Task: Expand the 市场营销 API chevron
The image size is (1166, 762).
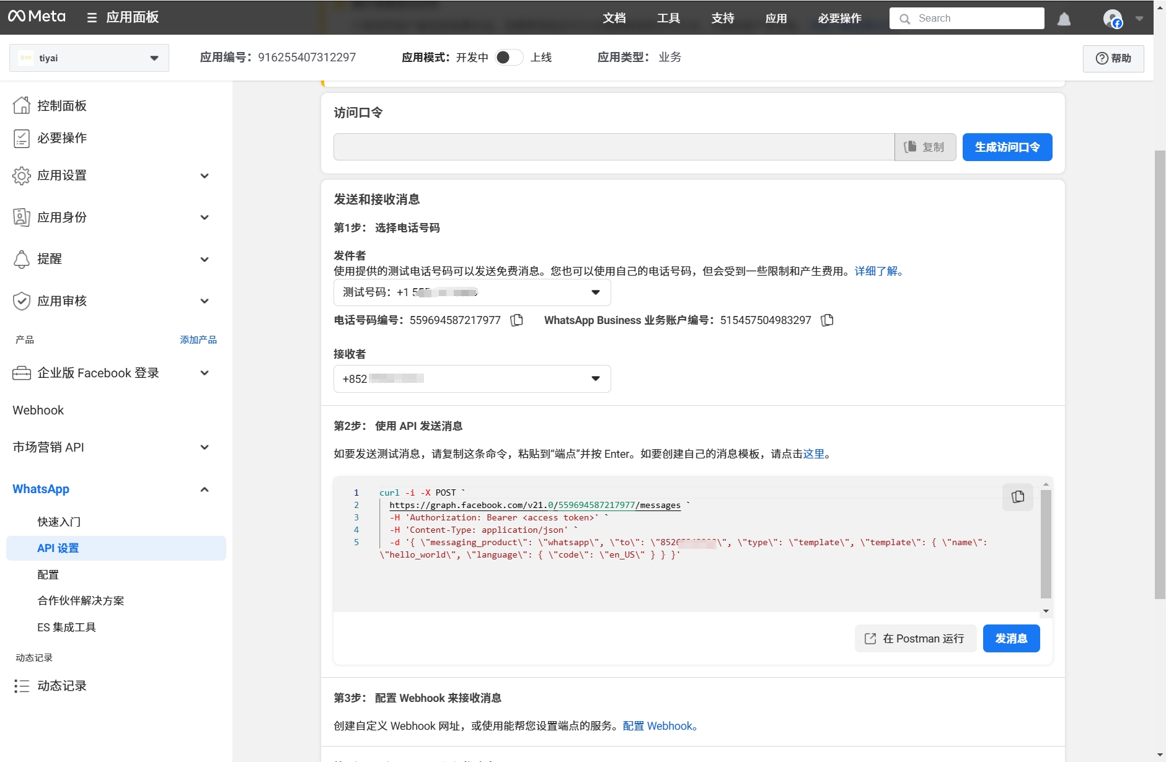Action: 205,447
